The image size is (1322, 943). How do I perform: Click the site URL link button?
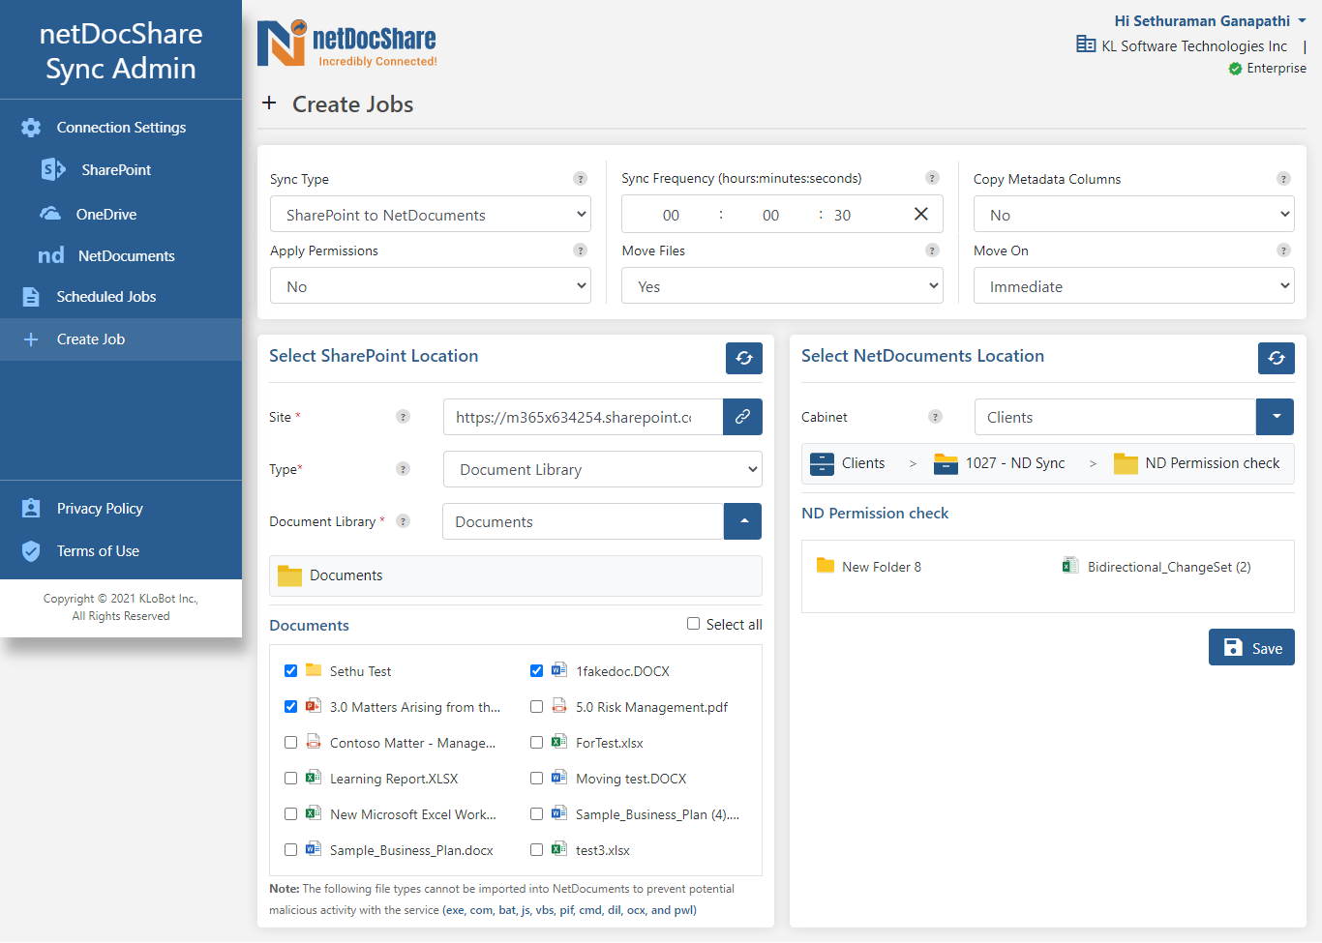pyautogui.click(x=742, y=417)
